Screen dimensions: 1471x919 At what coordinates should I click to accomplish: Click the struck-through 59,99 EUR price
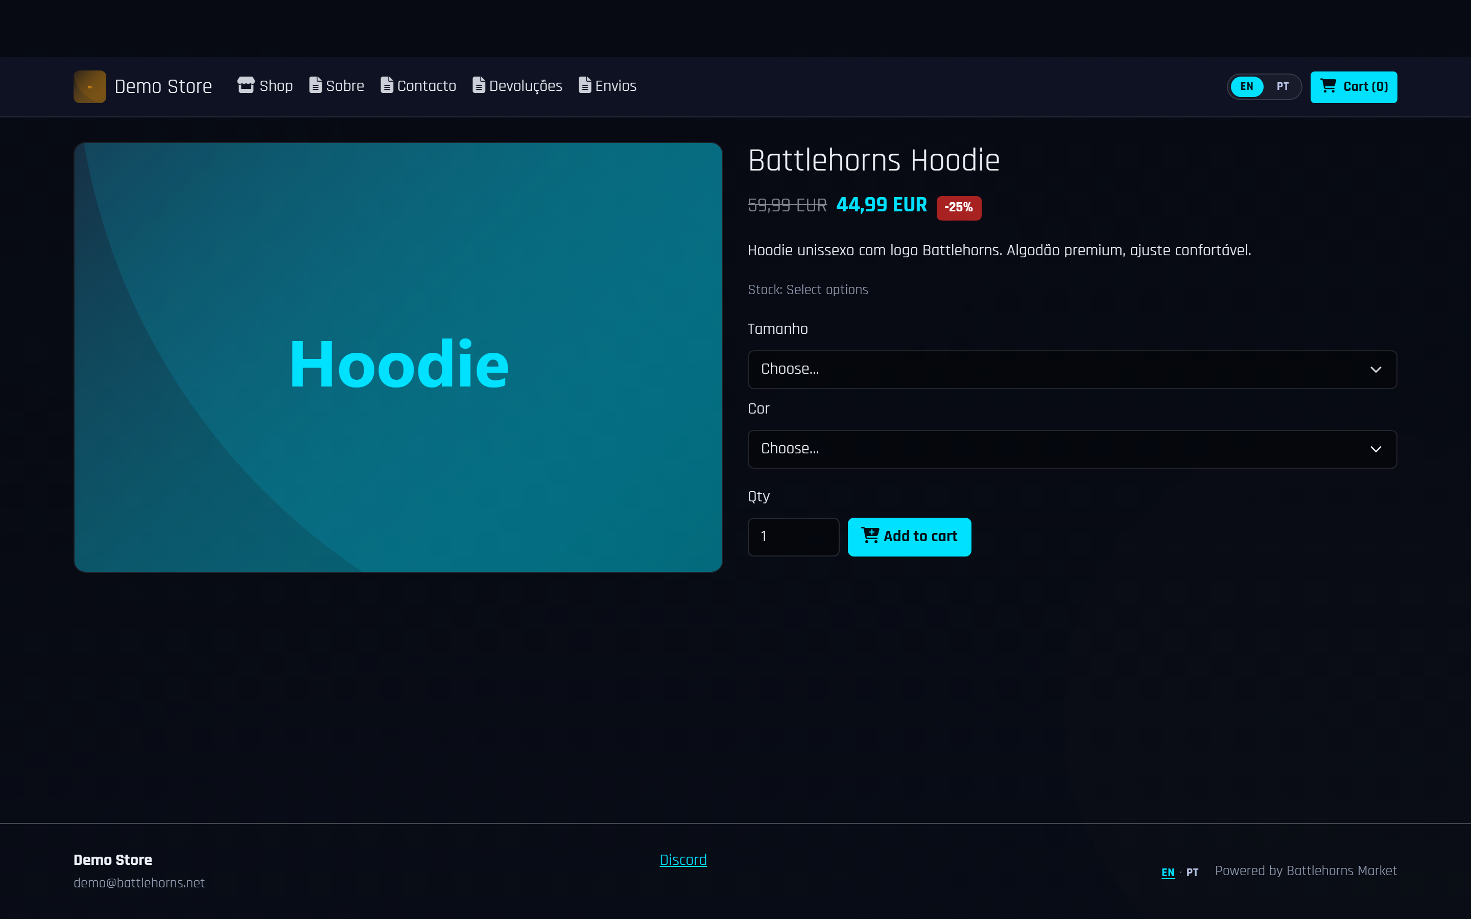pos(787,205)
